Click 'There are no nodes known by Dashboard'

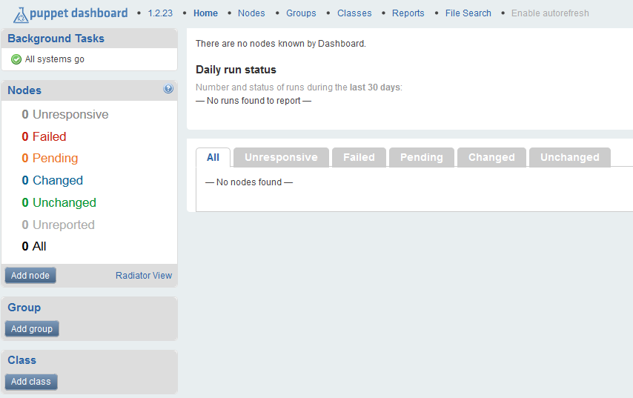(281, 44)
